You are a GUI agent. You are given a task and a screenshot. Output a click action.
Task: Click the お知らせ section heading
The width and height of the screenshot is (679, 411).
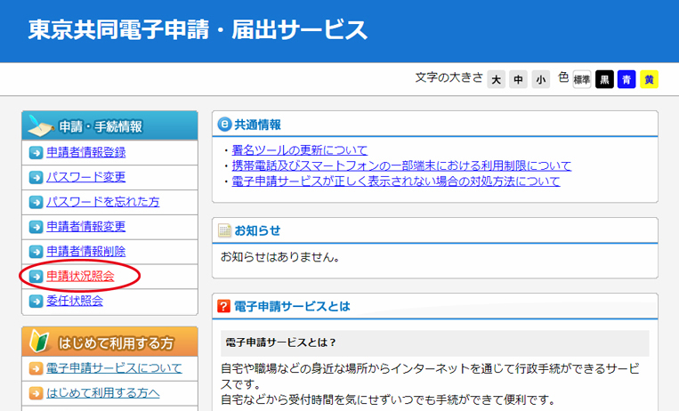point(257,230)
